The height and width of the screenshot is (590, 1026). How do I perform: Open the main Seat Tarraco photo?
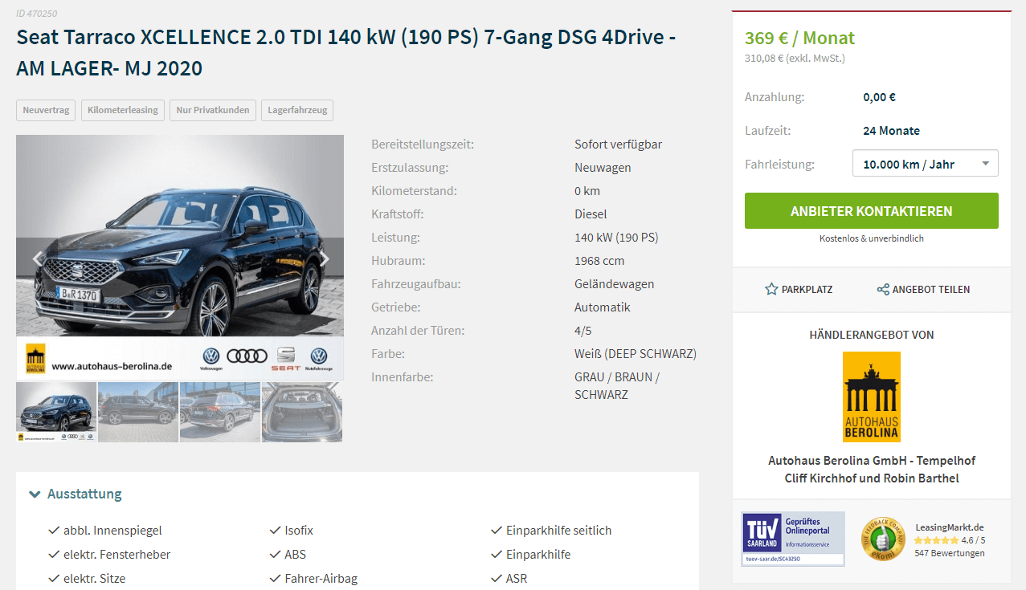tap(180, 257)
